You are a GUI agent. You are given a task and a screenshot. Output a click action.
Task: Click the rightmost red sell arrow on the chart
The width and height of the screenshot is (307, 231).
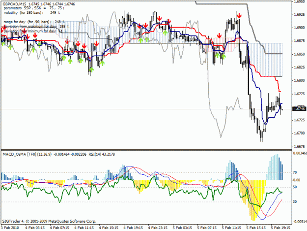[x=239, y=15]
